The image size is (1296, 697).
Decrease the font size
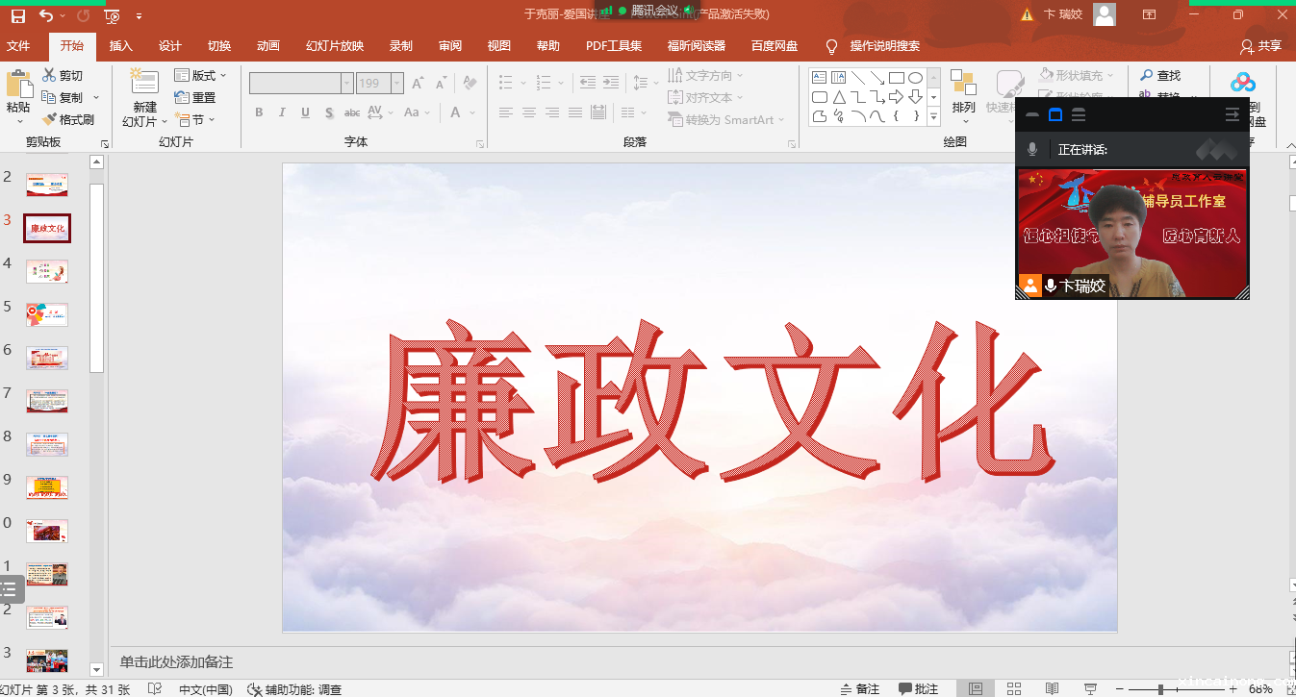point(441,84)
